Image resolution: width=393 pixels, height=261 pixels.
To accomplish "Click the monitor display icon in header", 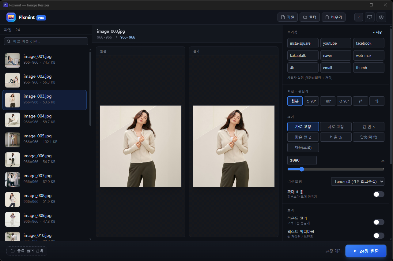I will 370,17.
